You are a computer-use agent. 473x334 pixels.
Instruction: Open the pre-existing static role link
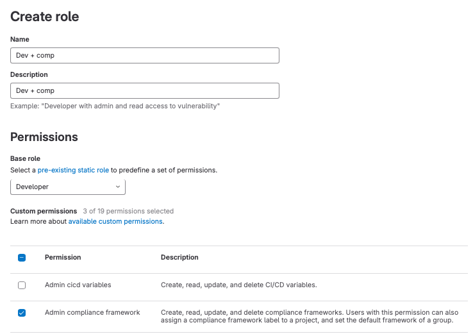[x=73, y=170]
